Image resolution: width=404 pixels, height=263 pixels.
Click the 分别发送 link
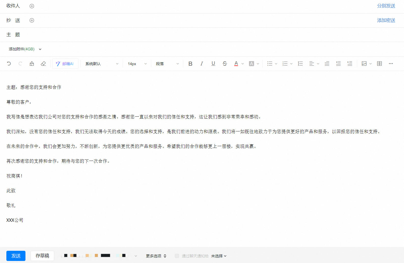point(386,6)
